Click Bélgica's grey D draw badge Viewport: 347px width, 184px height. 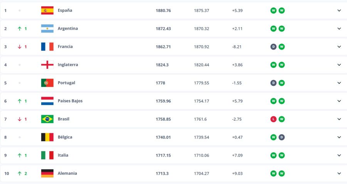[282, 137]
